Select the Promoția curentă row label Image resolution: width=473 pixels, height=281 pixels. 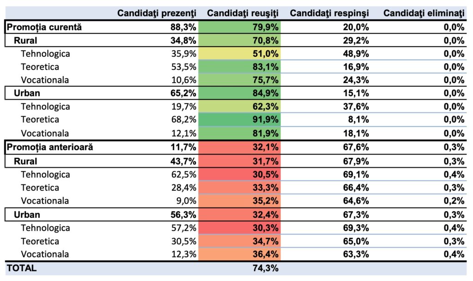coord(44,27)
